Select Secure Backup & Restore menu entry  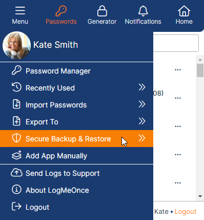[76, 139]
